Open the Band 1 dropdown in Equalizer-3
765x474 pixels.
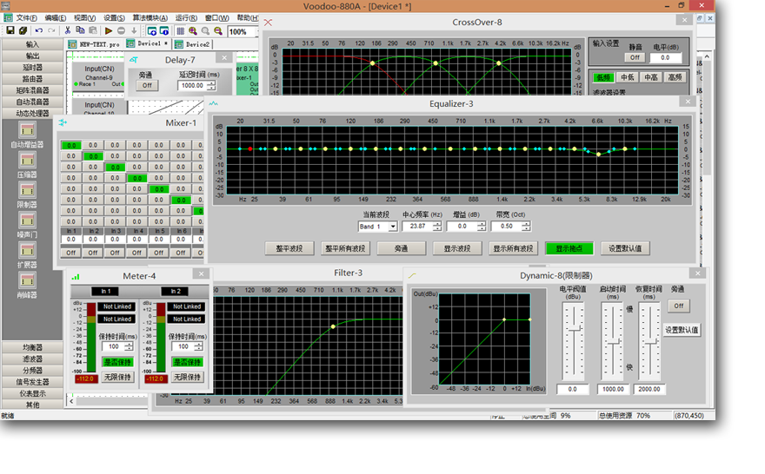pos(392,227)
